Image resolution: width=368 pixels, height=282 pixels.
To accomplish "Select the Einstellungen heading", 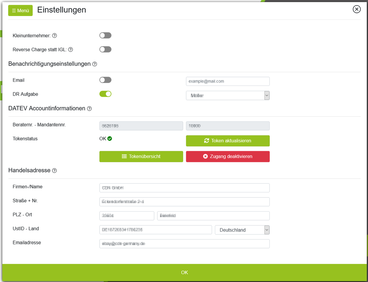I will point(62,10).
